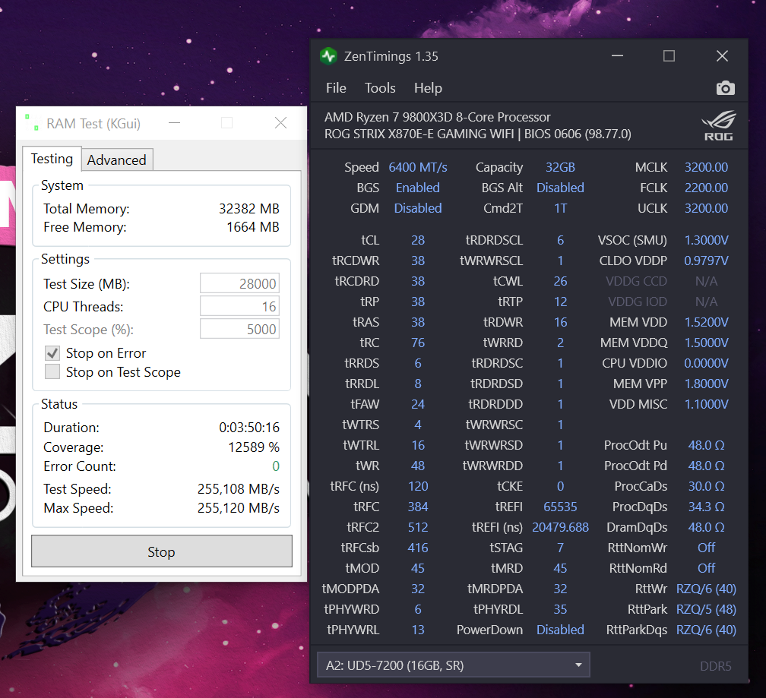
Task: Click the BGS Alt Disabled value
Action: (x=560, y=188)
